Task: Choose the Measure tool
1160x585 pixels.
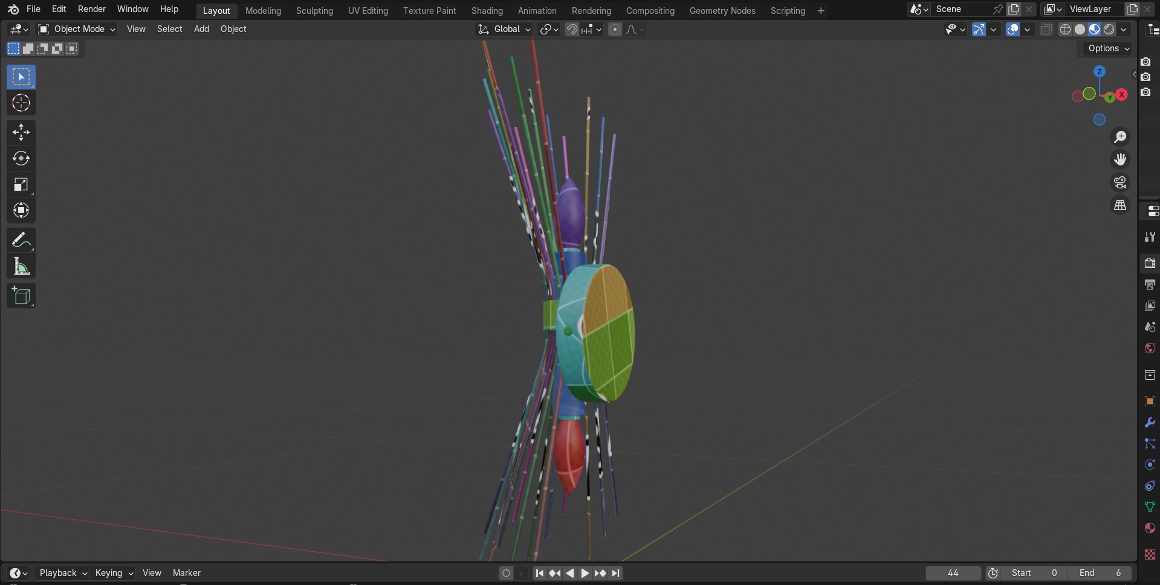Action: pos(21,266)
